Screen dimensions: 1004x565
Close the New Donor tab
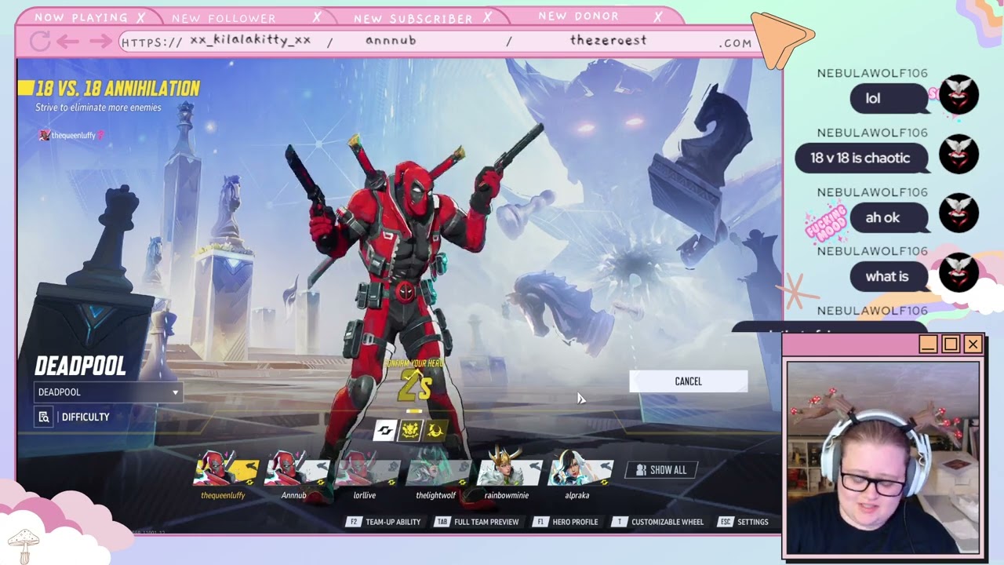(x=658, y=16)
